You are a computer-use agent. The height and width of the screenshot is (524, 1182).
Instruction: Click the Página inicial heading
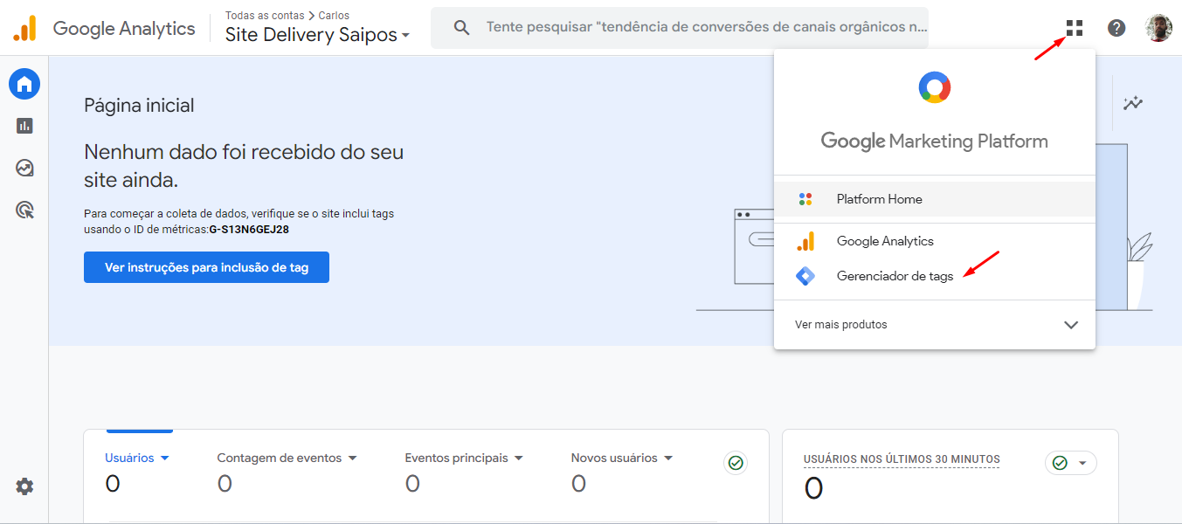tap(139, 106)
